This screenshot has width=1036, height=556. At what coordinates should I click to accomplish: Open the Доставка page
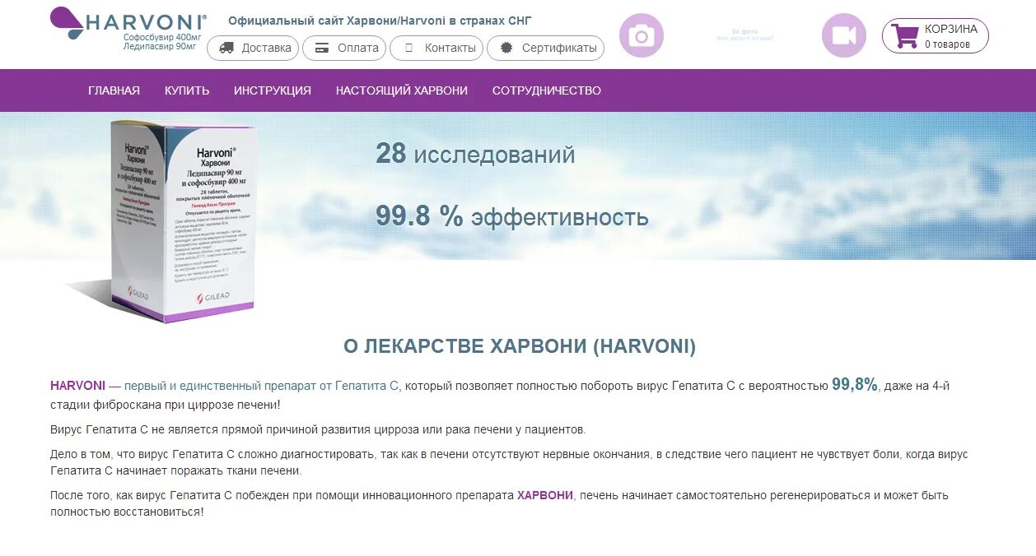tap(253, 48)
